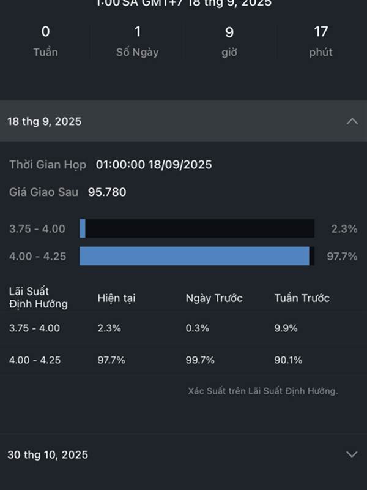Select the Tuần Trước column header
Image resolution: width=367 pixels, height=490 pixels.
(x=302, y=298)
